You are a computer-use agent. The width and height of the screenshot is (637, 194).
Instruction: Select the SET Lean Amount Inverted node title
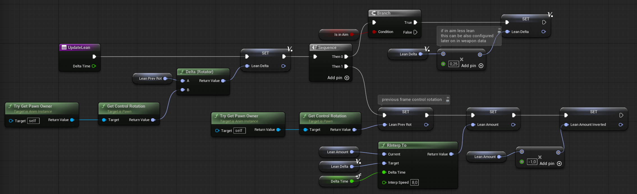point(594,112)
